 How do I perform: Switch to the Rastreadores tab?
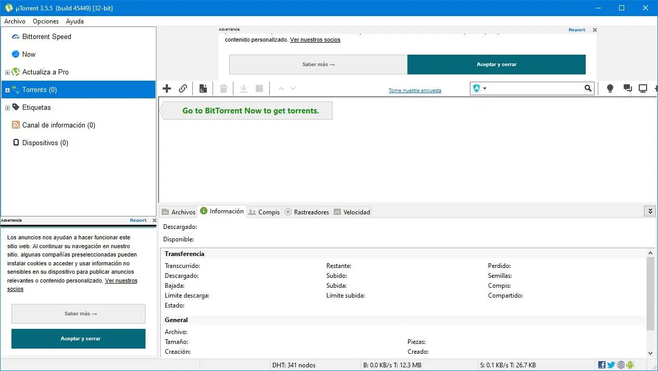(x=307, y=212)
